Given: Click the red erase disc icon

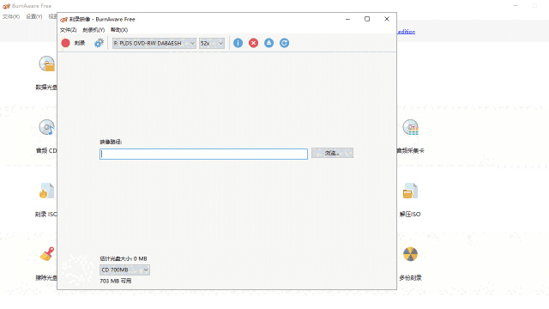Looking at the screenshot, I should point(254,43).
